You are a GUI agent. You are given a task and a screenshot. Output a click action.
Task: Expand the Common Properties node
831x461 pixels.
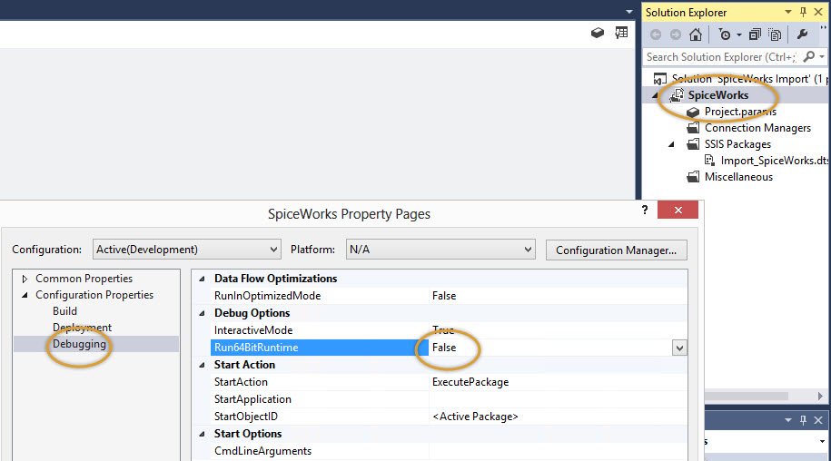pos(25,279)
